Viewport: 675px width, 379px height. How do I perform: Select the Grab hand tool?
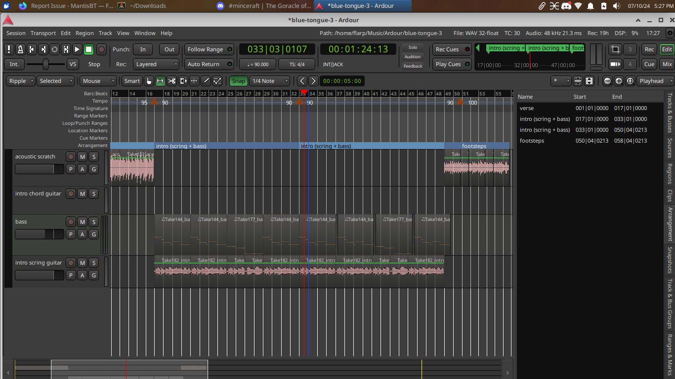click(x=149, y=81)
